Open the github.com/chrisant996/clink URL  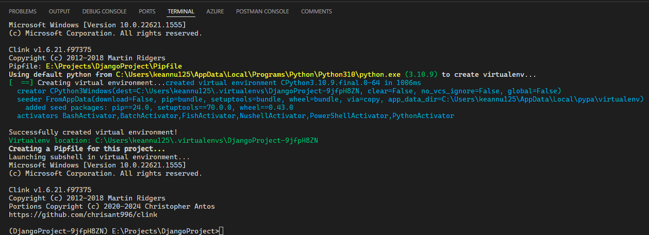[x=83, y=214]
